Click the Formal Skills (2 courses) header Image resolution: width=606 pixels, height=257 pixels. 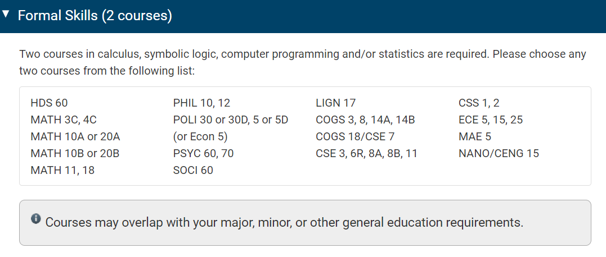click(95, 16)
